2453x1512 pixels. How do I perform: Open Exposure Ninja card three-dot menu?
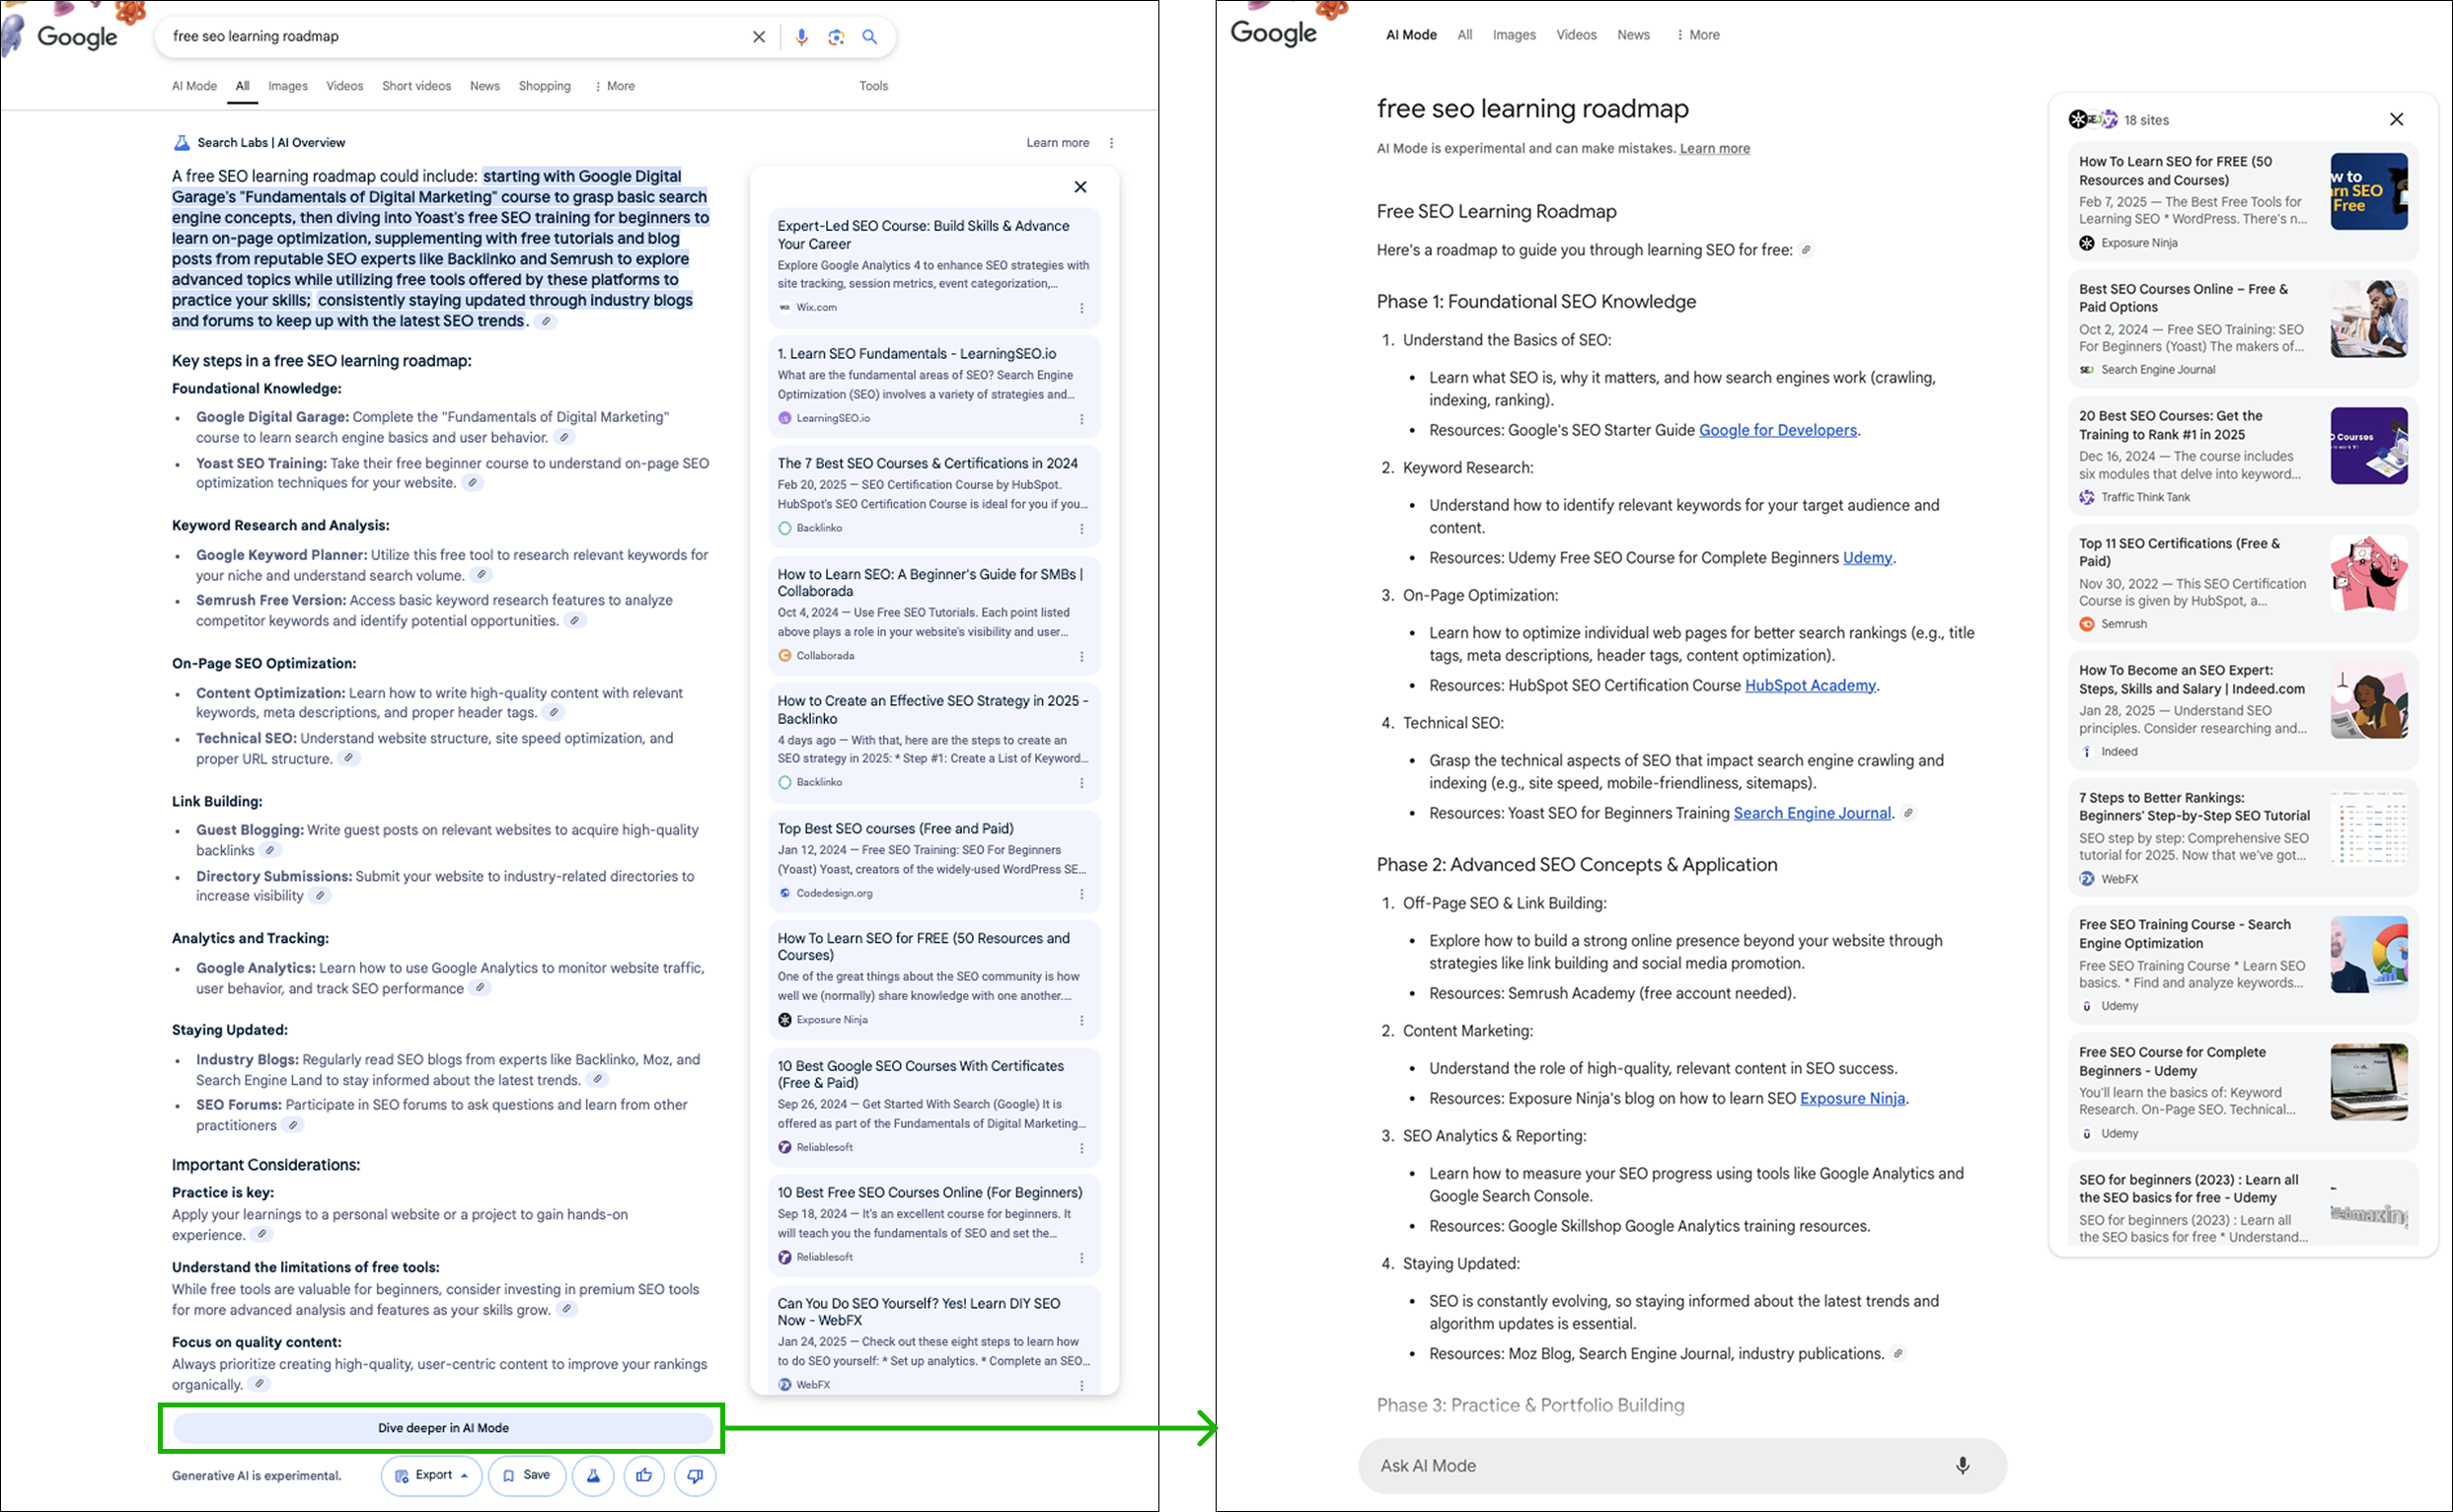pos(1081,1020)
